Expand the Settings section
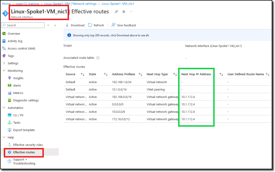The image size is (275, 172). [x=4, y=63]
